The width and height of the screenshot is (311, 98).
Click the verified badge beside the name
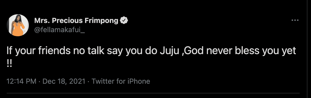pyautogui.click(x=125, y=20)
